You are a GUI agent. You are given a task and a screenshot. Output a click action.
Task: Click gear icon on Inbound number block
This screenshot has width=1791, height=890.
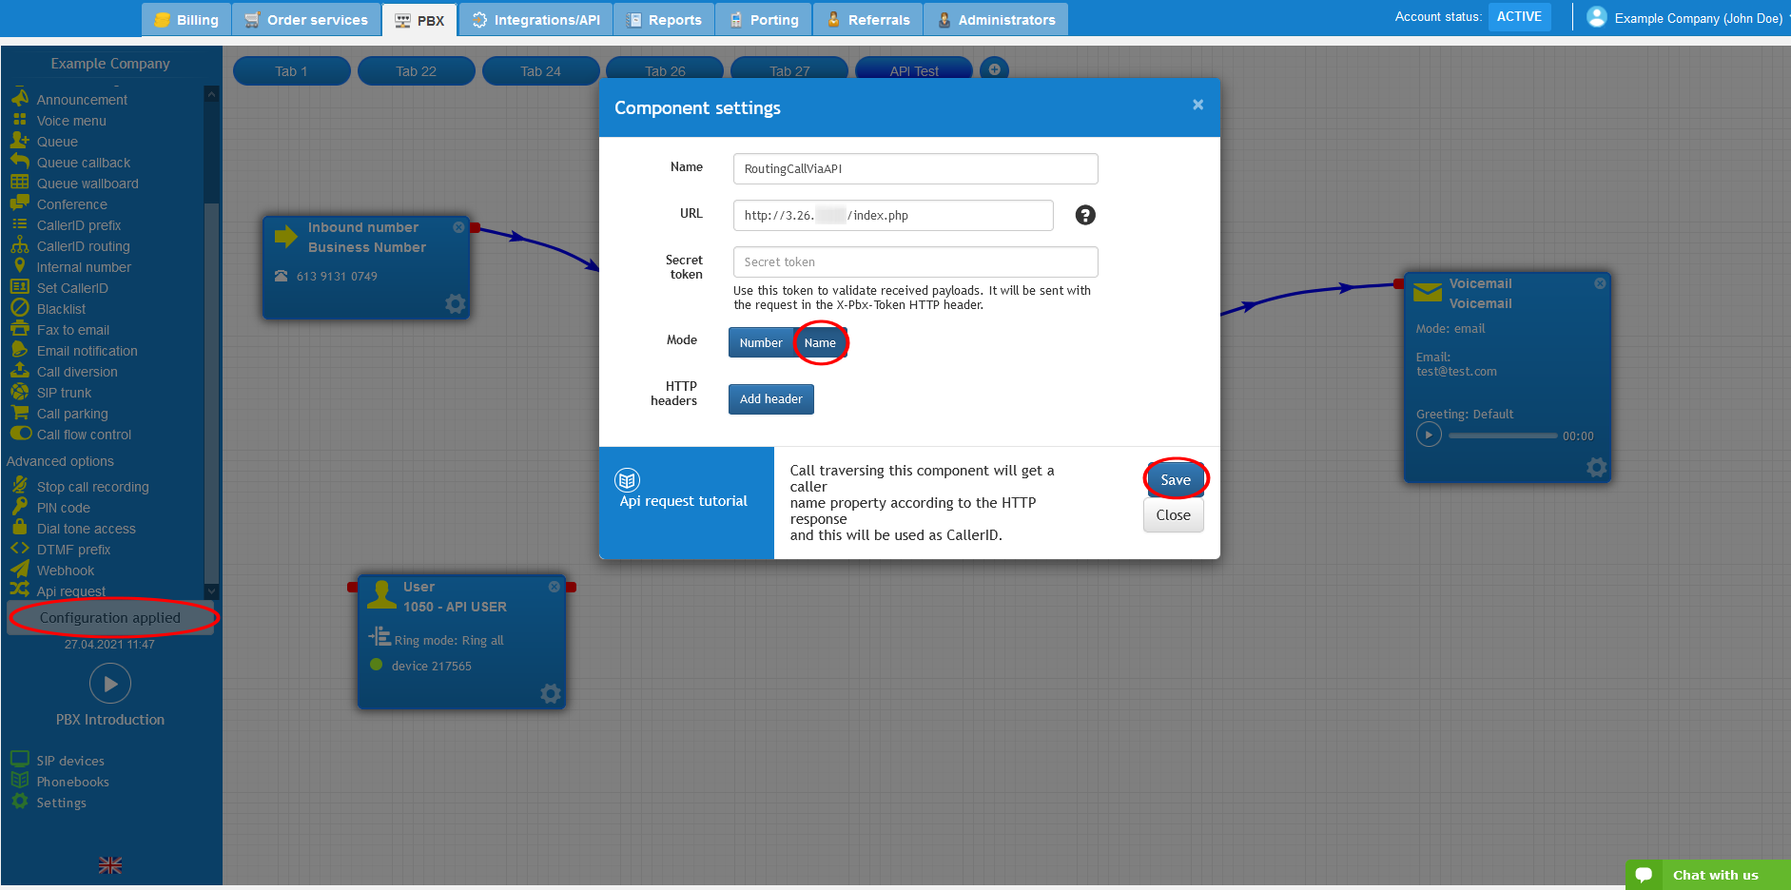tap(456, 303)
